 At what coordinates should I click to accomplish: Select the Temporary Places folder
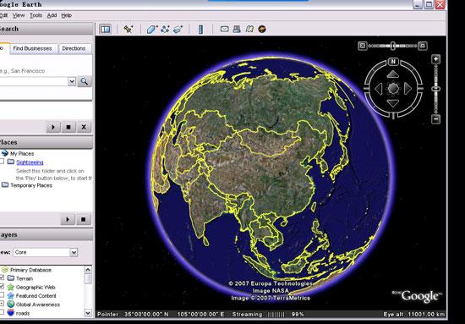point(31,185)
